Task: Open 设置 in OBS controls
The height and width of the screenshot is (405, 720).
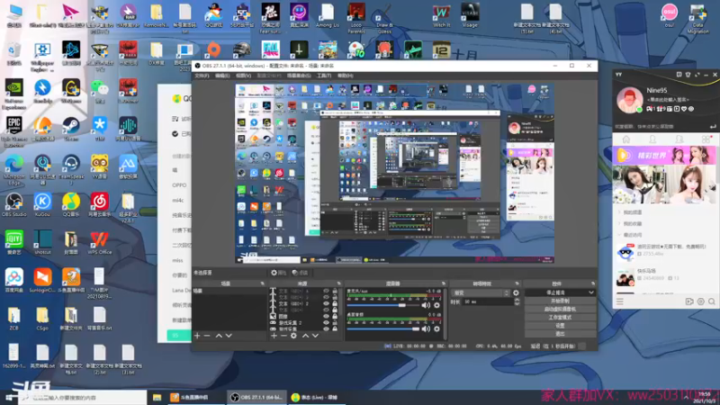Action: pyautogui.click(x=560, y=326)
